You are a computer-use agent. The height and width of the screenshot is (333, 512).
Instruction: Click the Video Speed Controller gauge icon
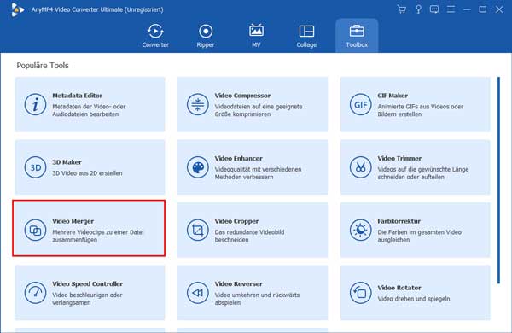coord(35,293)
